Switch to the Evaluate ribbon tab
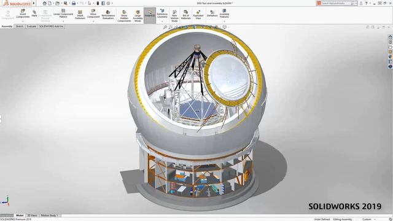 click(31, 26)
